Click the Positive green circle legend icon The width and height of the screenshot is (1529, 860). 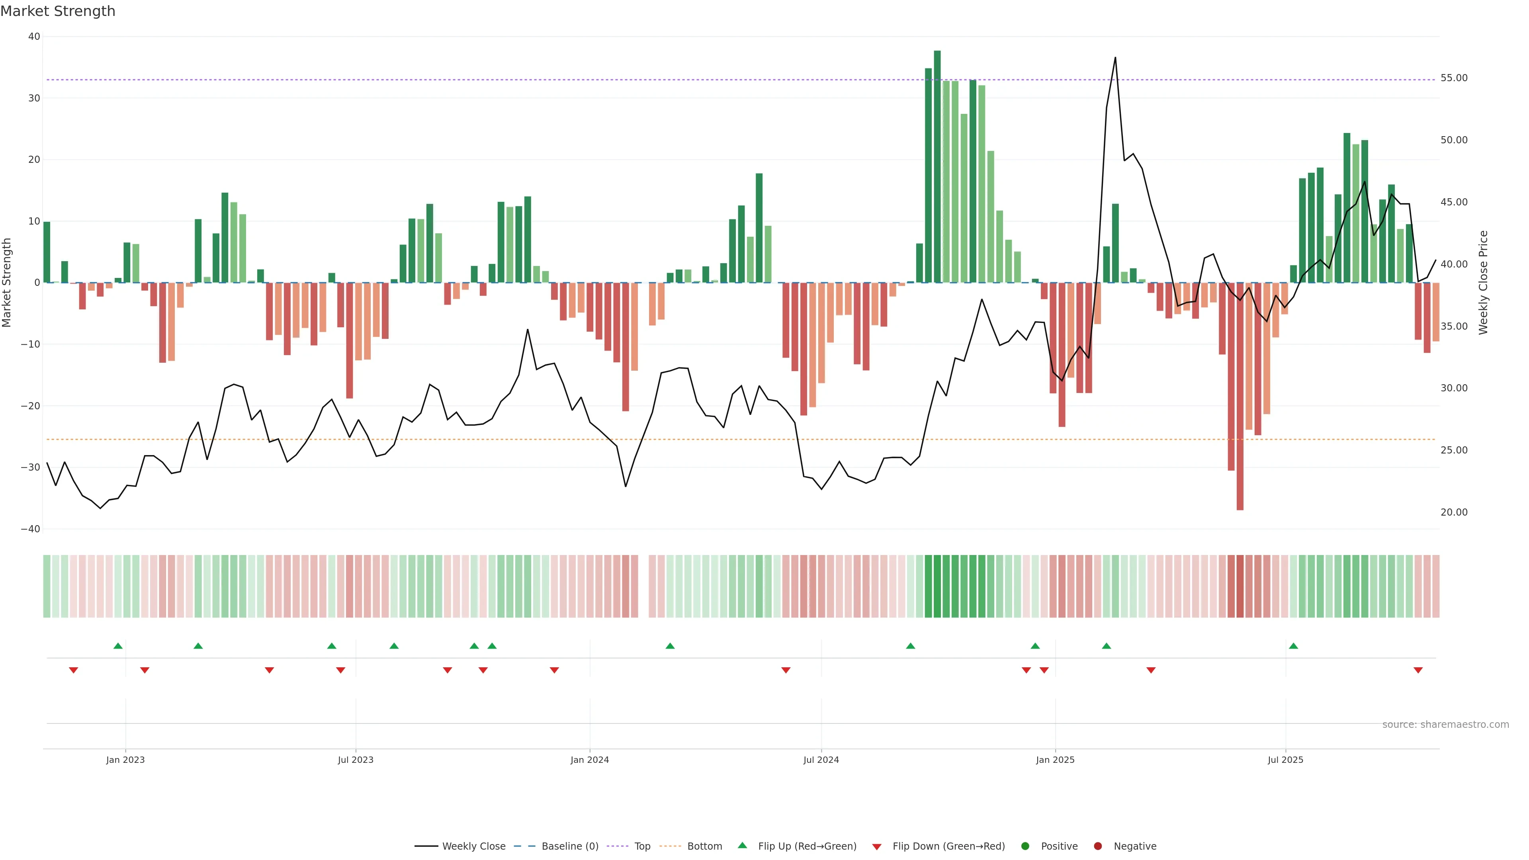click(1025, 846)
